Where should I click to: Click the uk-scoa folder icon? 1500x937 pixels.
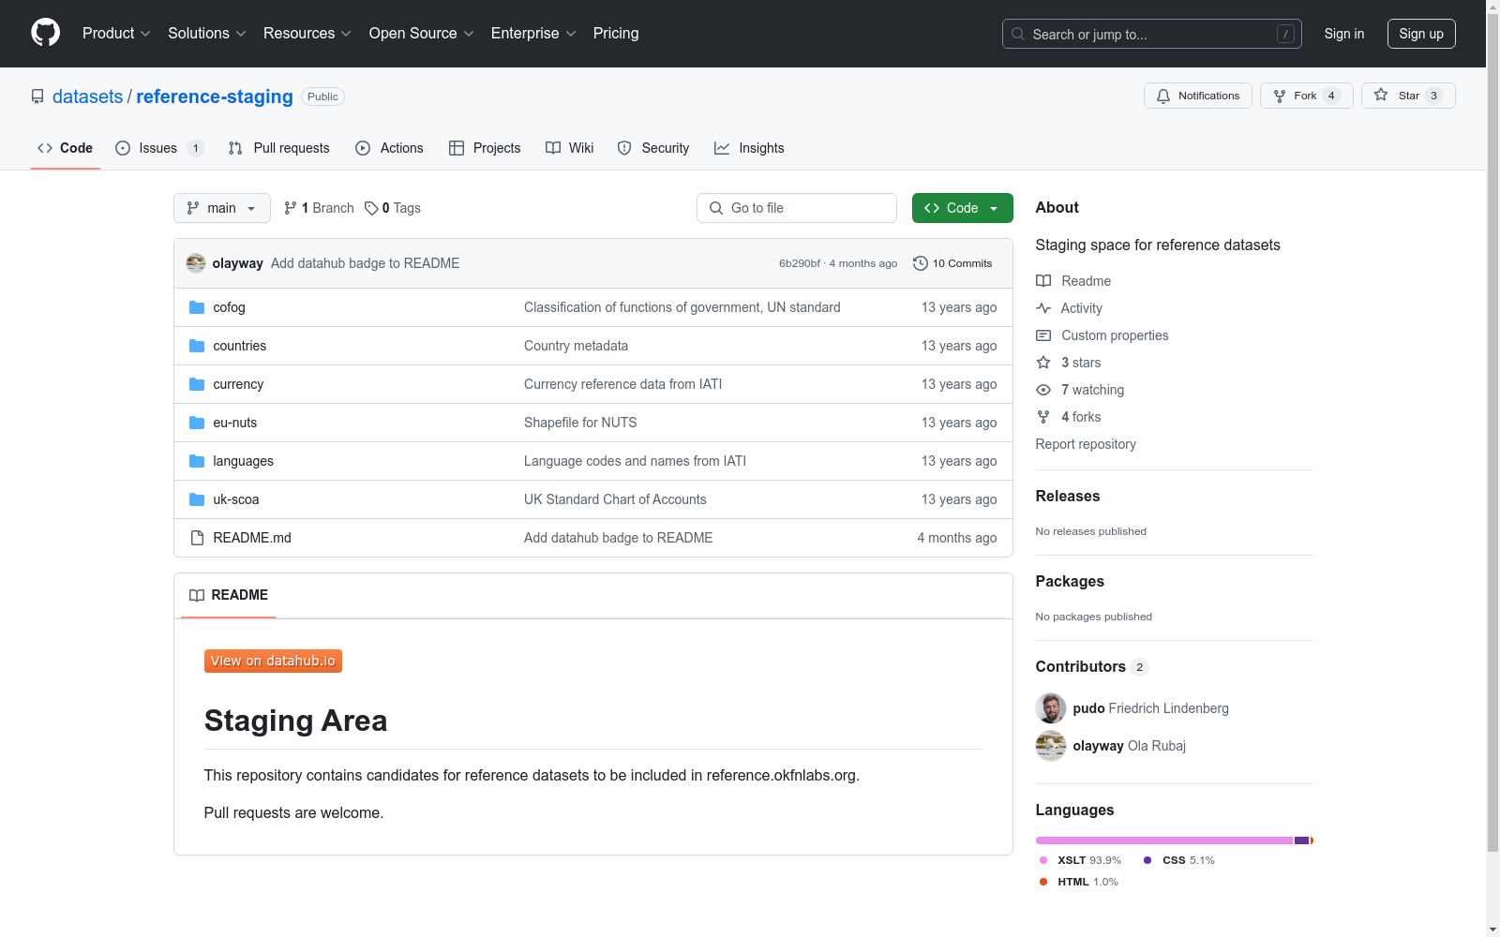[197, 499]
